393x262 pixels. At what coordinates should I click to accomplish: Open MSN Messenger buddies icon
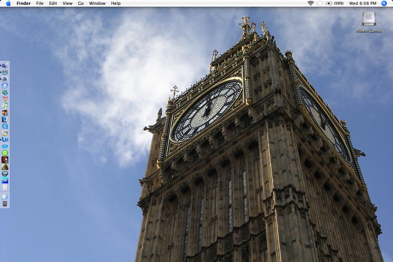tap(5, 92)
